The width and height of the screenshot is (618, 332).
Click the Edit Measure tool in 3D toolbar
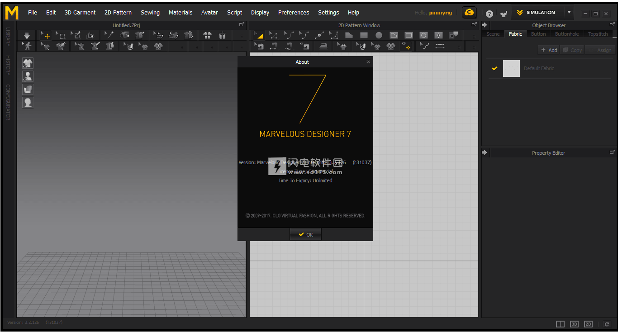(x=158, y=35)
